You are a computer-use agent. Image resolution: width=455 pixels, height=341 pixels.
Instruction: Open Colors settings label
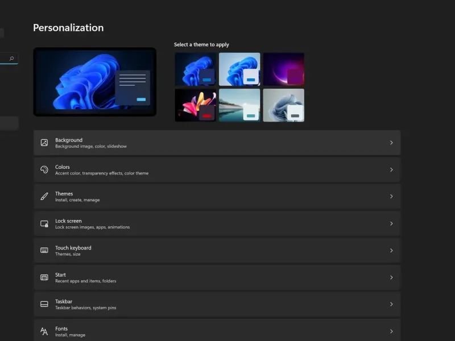click(x=63, y=167)
